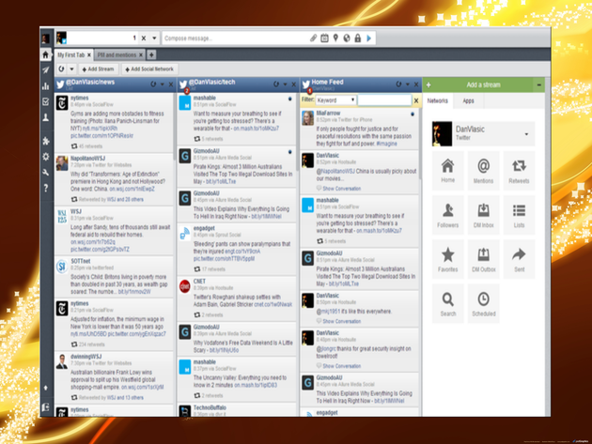
Task: Click the MiaFarrow username in Home Feed
Action: (328, 113)
